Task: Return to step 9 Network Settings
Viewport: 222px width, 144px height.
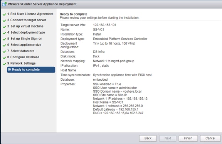Action: [21, 63]
